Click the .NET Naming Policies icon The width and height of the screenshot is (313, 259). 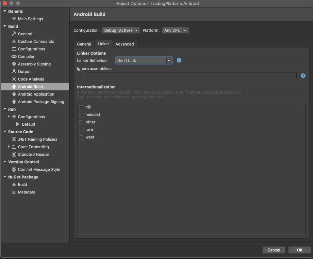tap(13, 139)
